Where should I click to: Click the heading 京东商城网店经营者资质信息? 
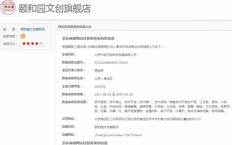point(85,143)
